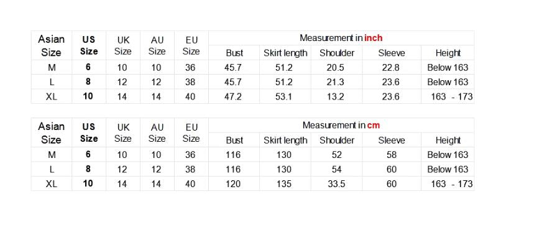The image size is (547, 235).
Task: Select the 'Shoulder' column header in the inch table
Action: [x=337, y=53]
